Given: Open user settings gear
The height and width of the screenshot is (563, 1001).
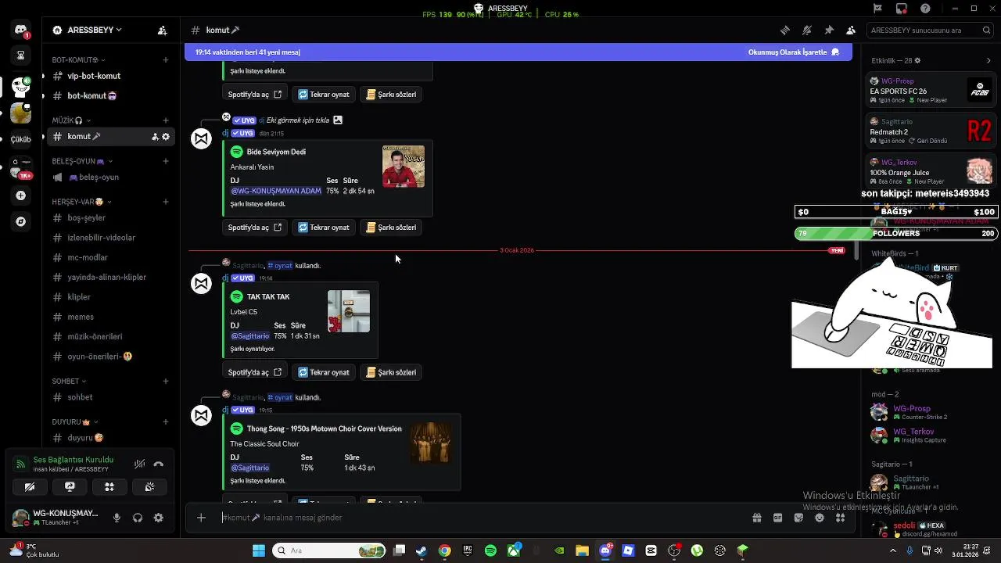Looking at the screenshot, I should (x=159, y=518).
